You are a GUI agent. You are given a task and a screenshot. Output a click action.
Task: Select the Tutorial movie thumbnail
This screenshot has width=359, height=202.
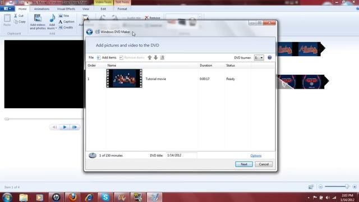124,79
